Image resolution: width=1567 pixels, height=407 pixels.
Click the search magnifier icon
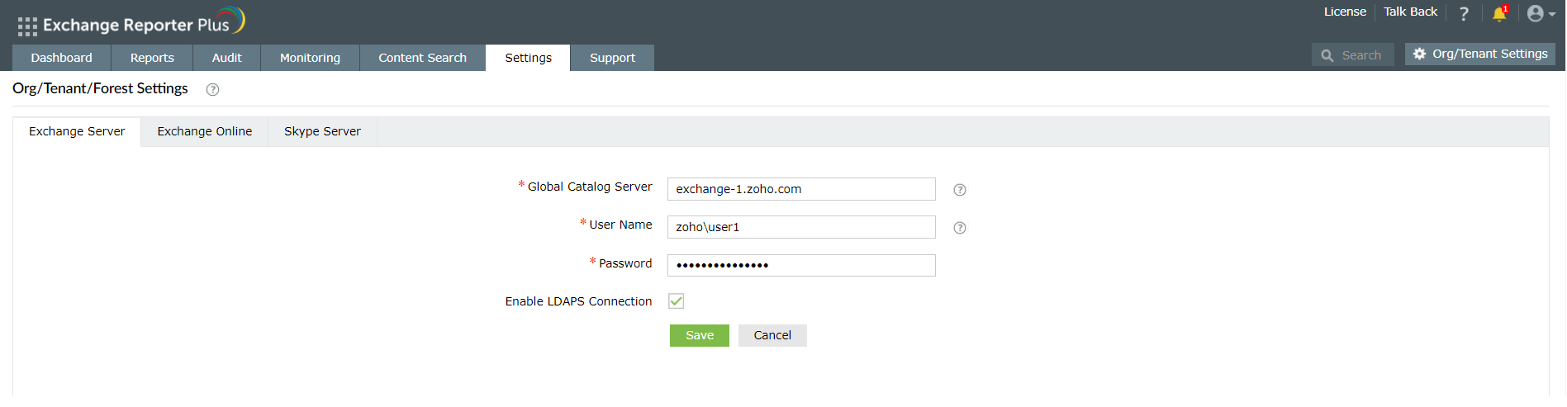tap(1327, 55)
